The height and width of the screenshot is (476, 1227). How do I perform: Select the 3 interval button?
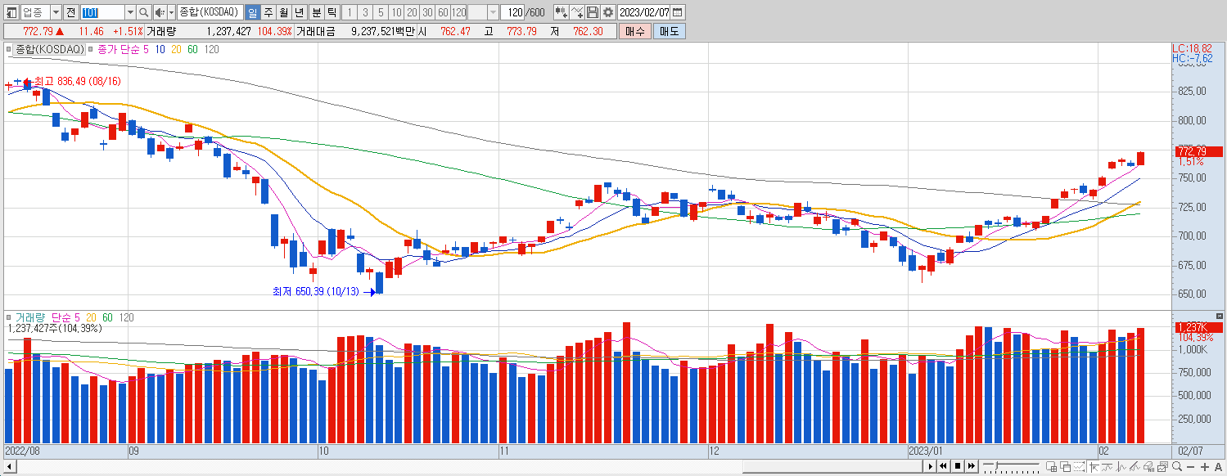365,12
